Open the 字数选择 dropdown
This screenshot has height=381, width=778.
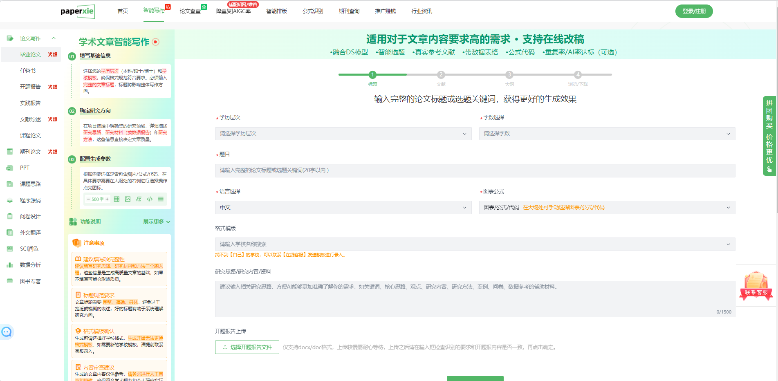click(x=607, y=134)
